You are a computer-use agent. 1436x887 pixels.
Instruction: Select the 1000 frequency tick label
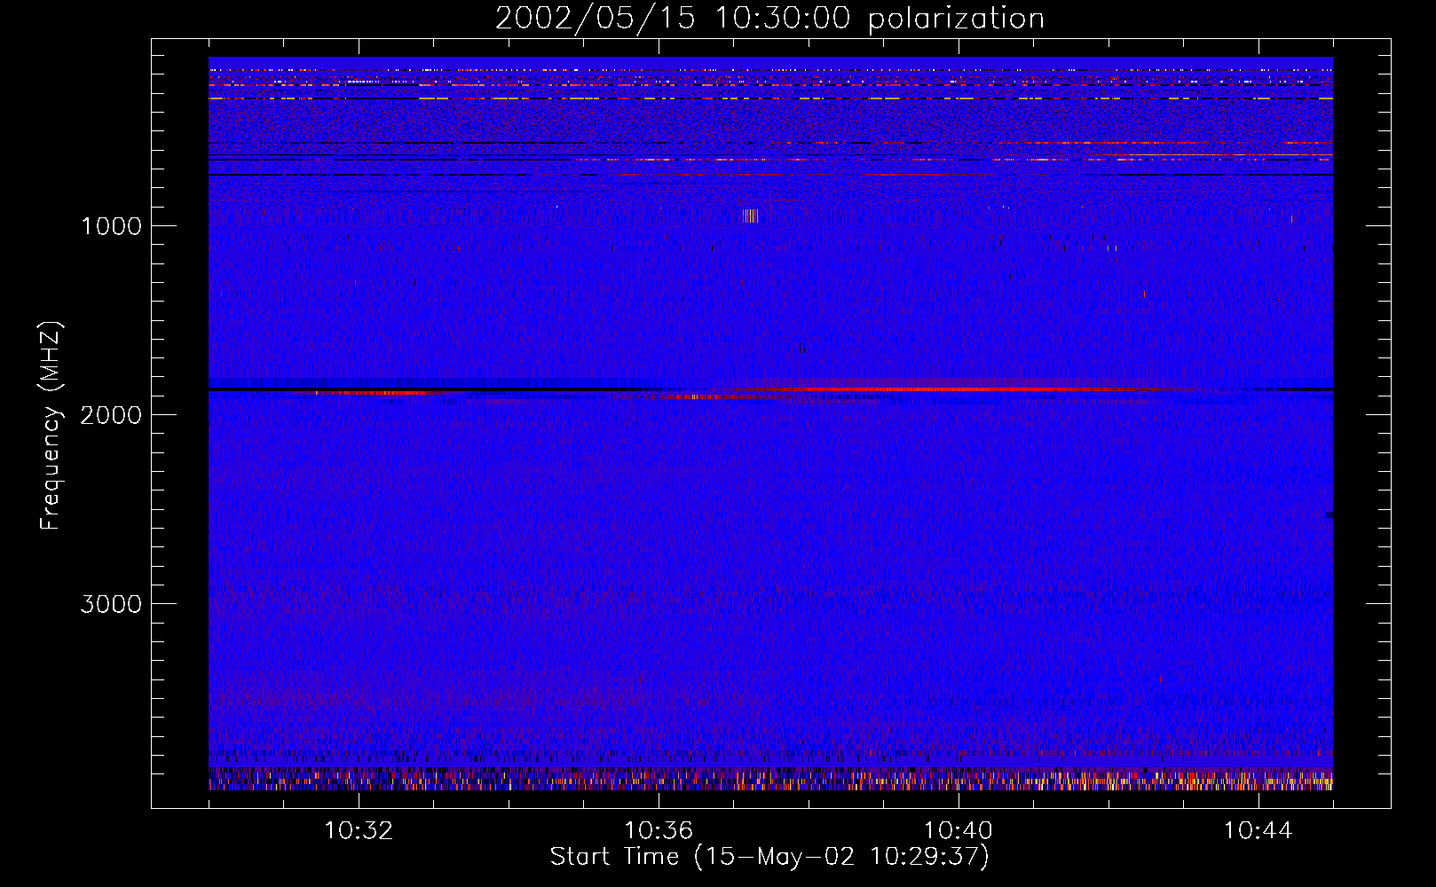[x=111, y=226]
